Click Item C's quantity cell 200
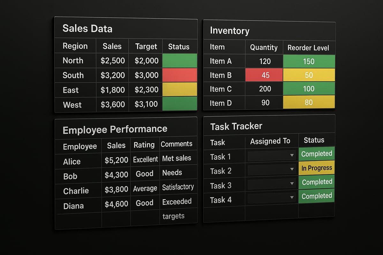The image size is (383, 255). click(x=265, y=89)
